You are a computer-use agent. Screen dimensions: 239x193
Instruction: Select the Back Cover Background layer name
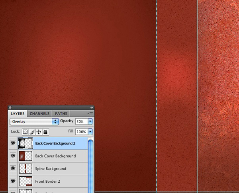[55, 156]
